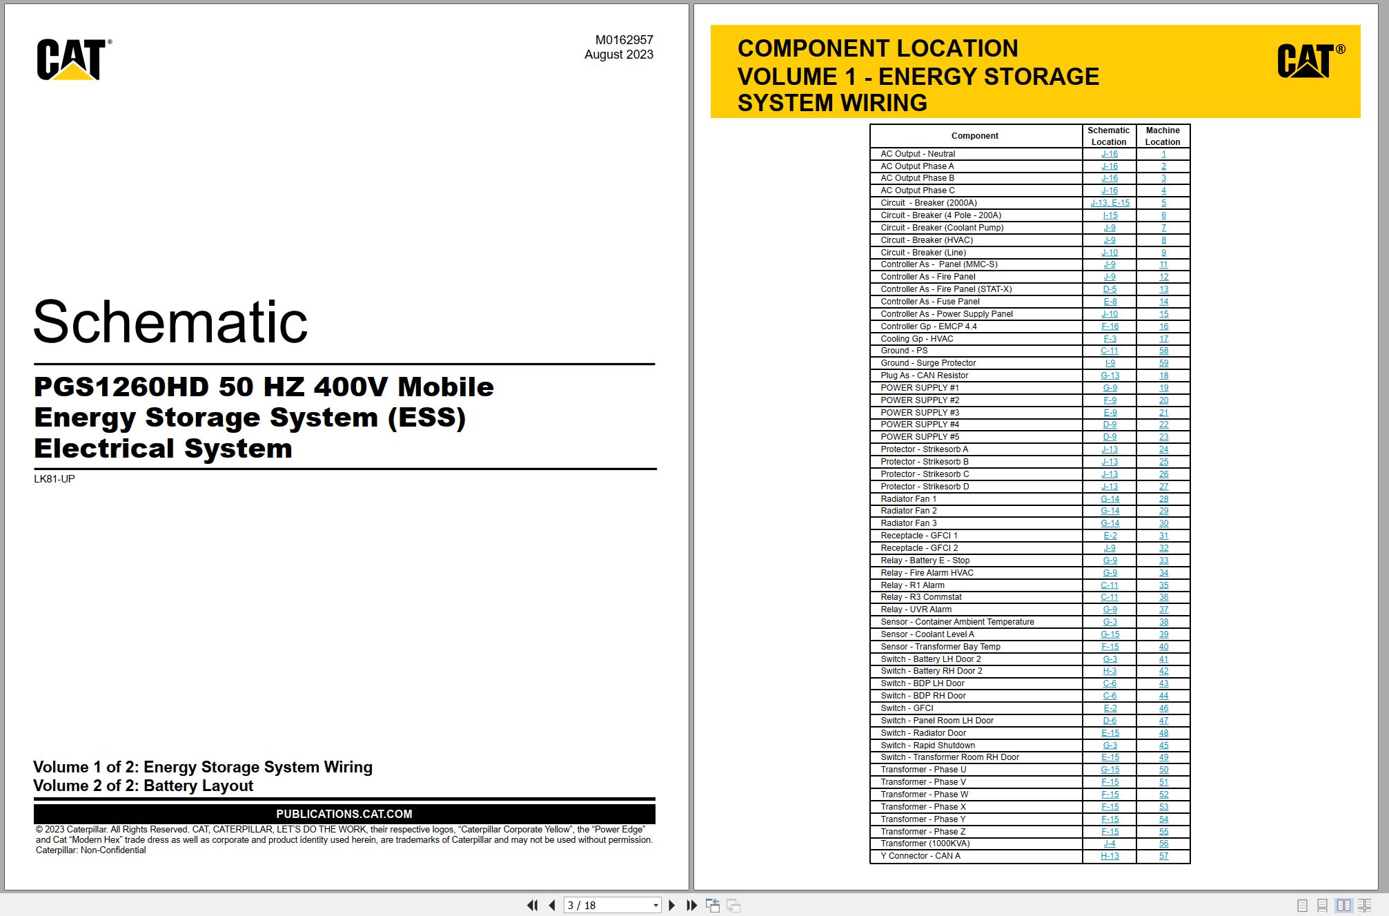Image resolution: width=1389 pixels, height=916 pixels.
Task: Click 'Transformer - Phase Z' row text
Action: [x=923, y=832]
